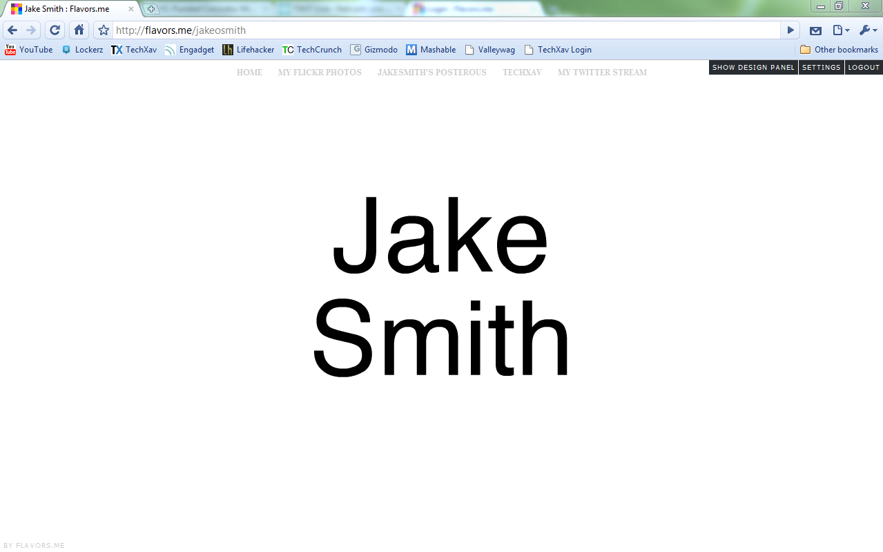Open the mail envelope extension icon
Screen dimensions: 883x552
(815, 30)
